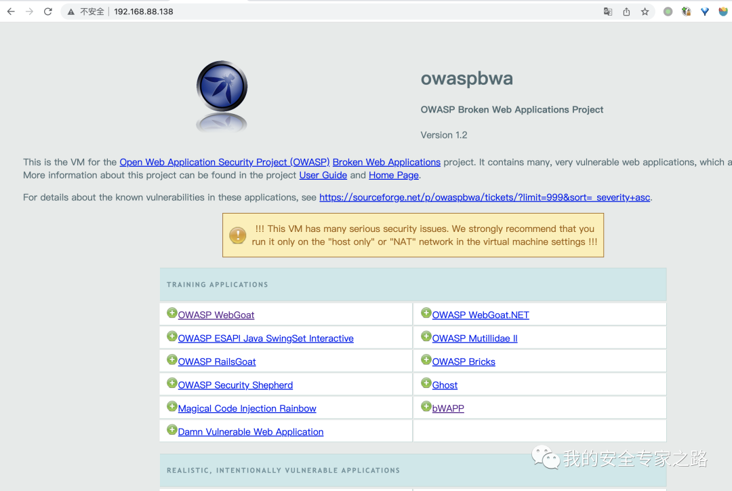Expand the OWASP WebGoat plus icon
This screenshot has height=491, width=732.
pos(171,313)
